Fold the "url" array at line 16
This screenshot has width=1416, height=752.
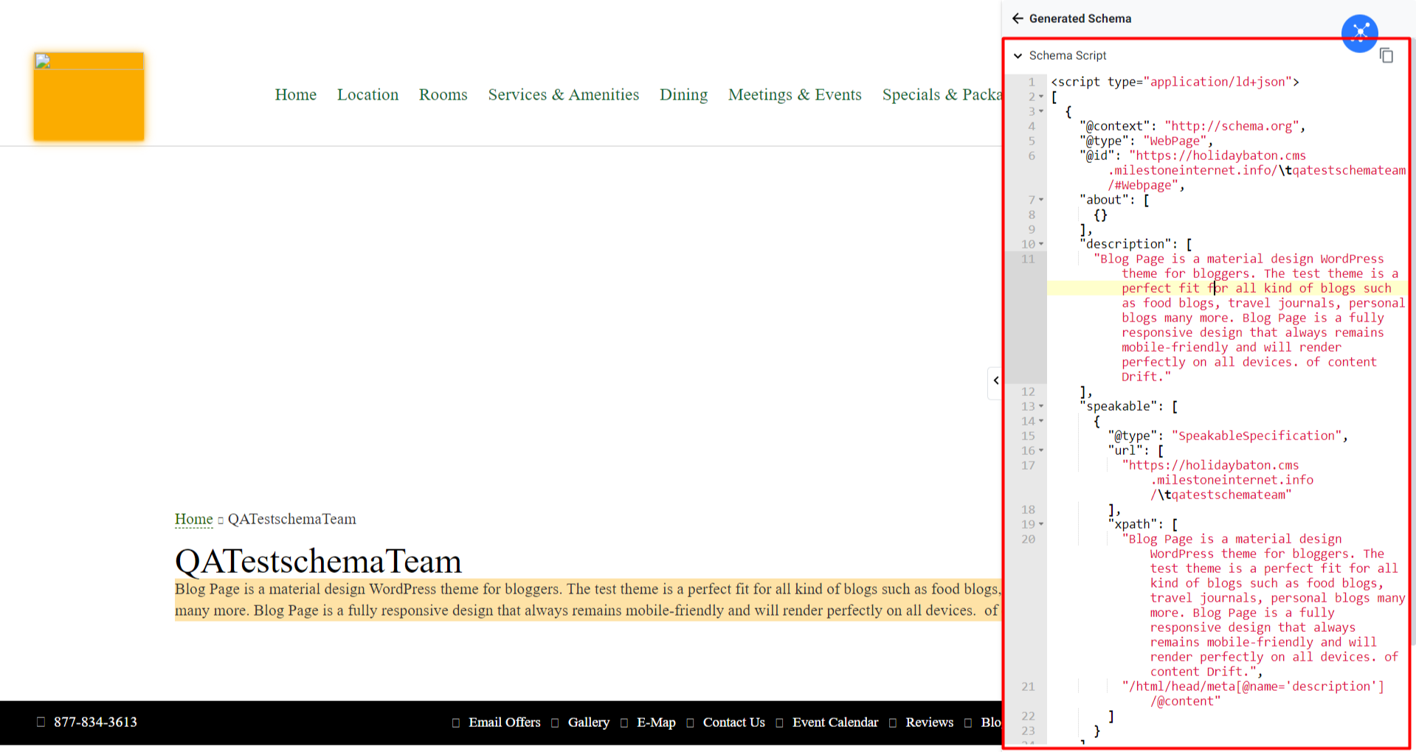point(1041,450)
